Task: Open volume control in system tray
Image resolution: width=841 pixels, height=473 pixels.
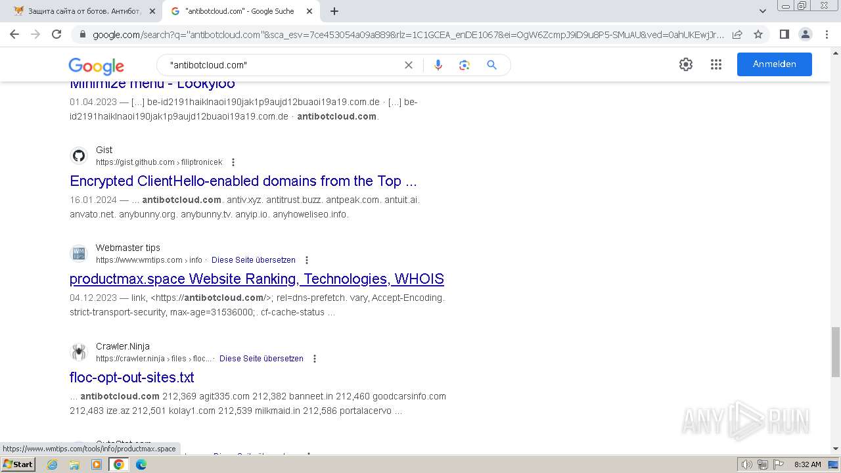Action: click(x=746, y=464)
